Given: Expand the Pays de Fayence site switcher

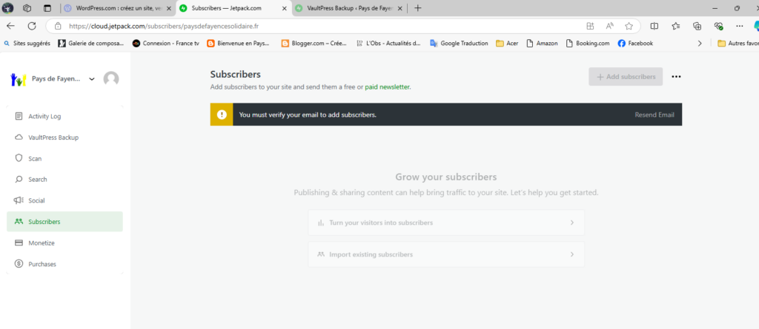Looking at the screenshot, I should pyautogui.click(x=91, y=79).
